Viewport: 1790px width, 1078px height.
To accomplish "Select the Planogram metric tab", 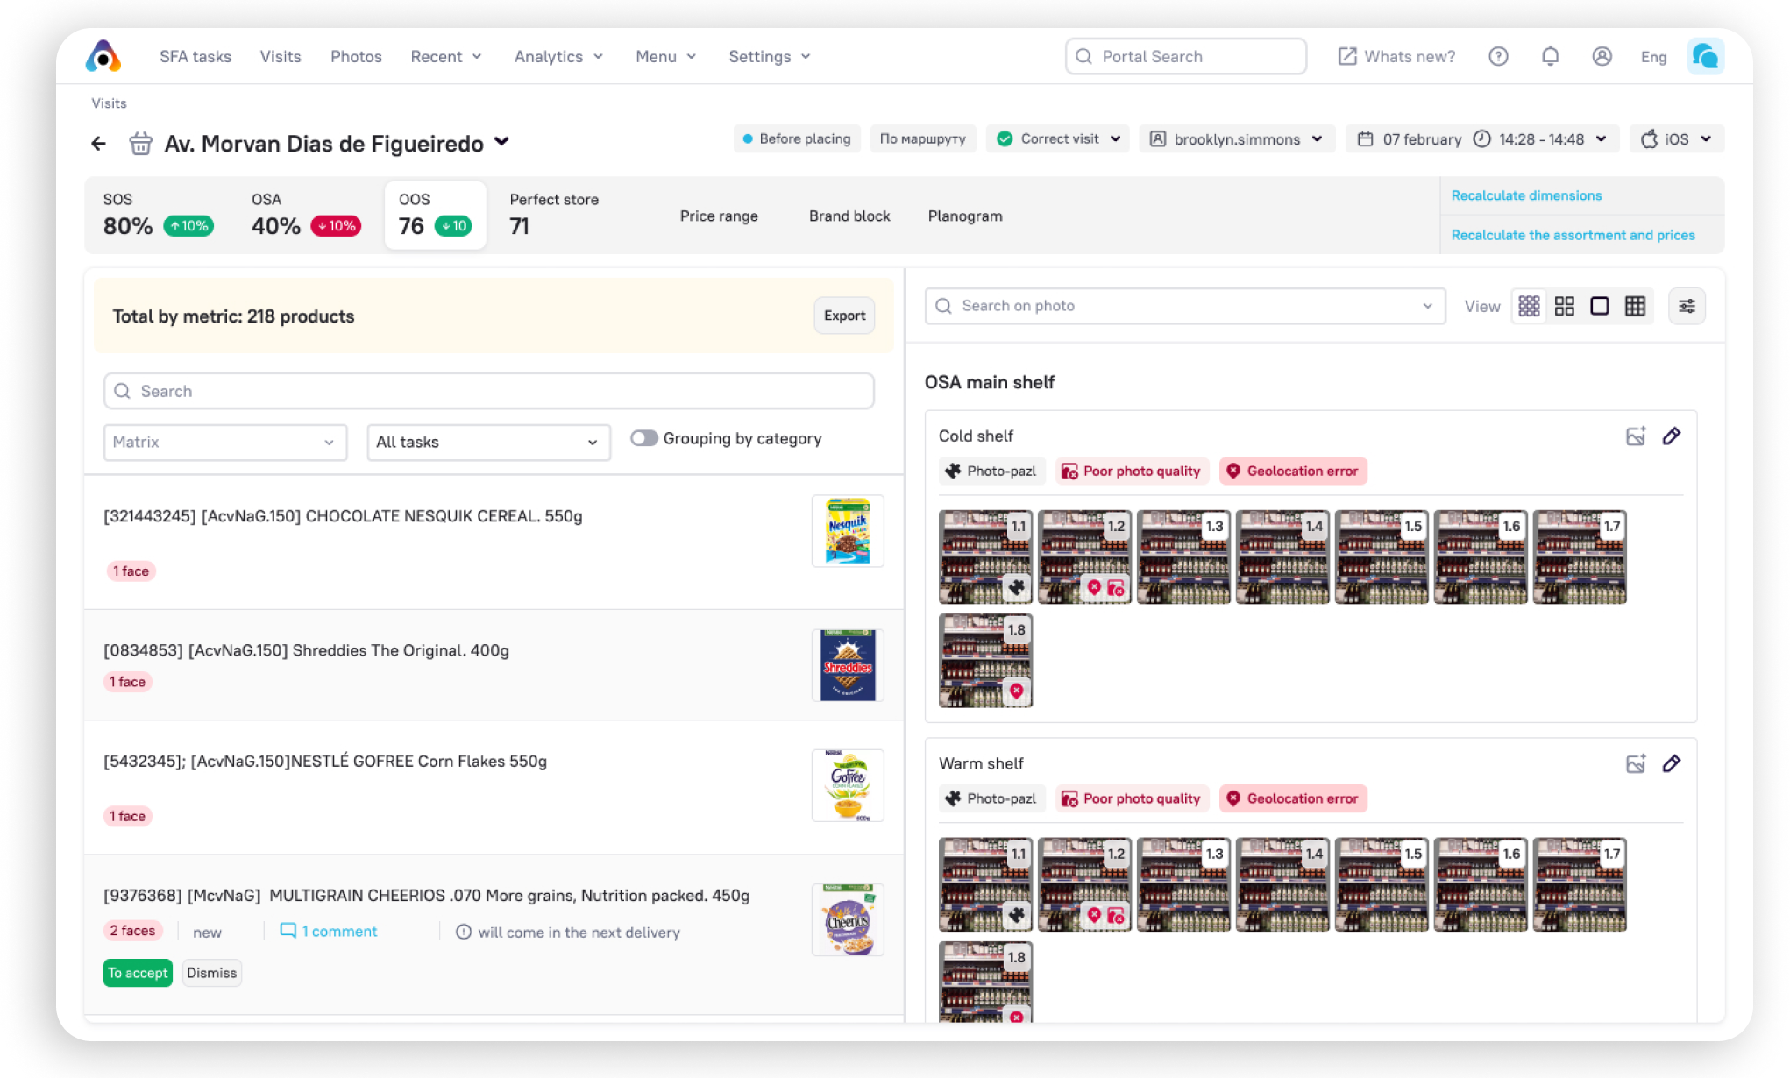I will (964, 216).
